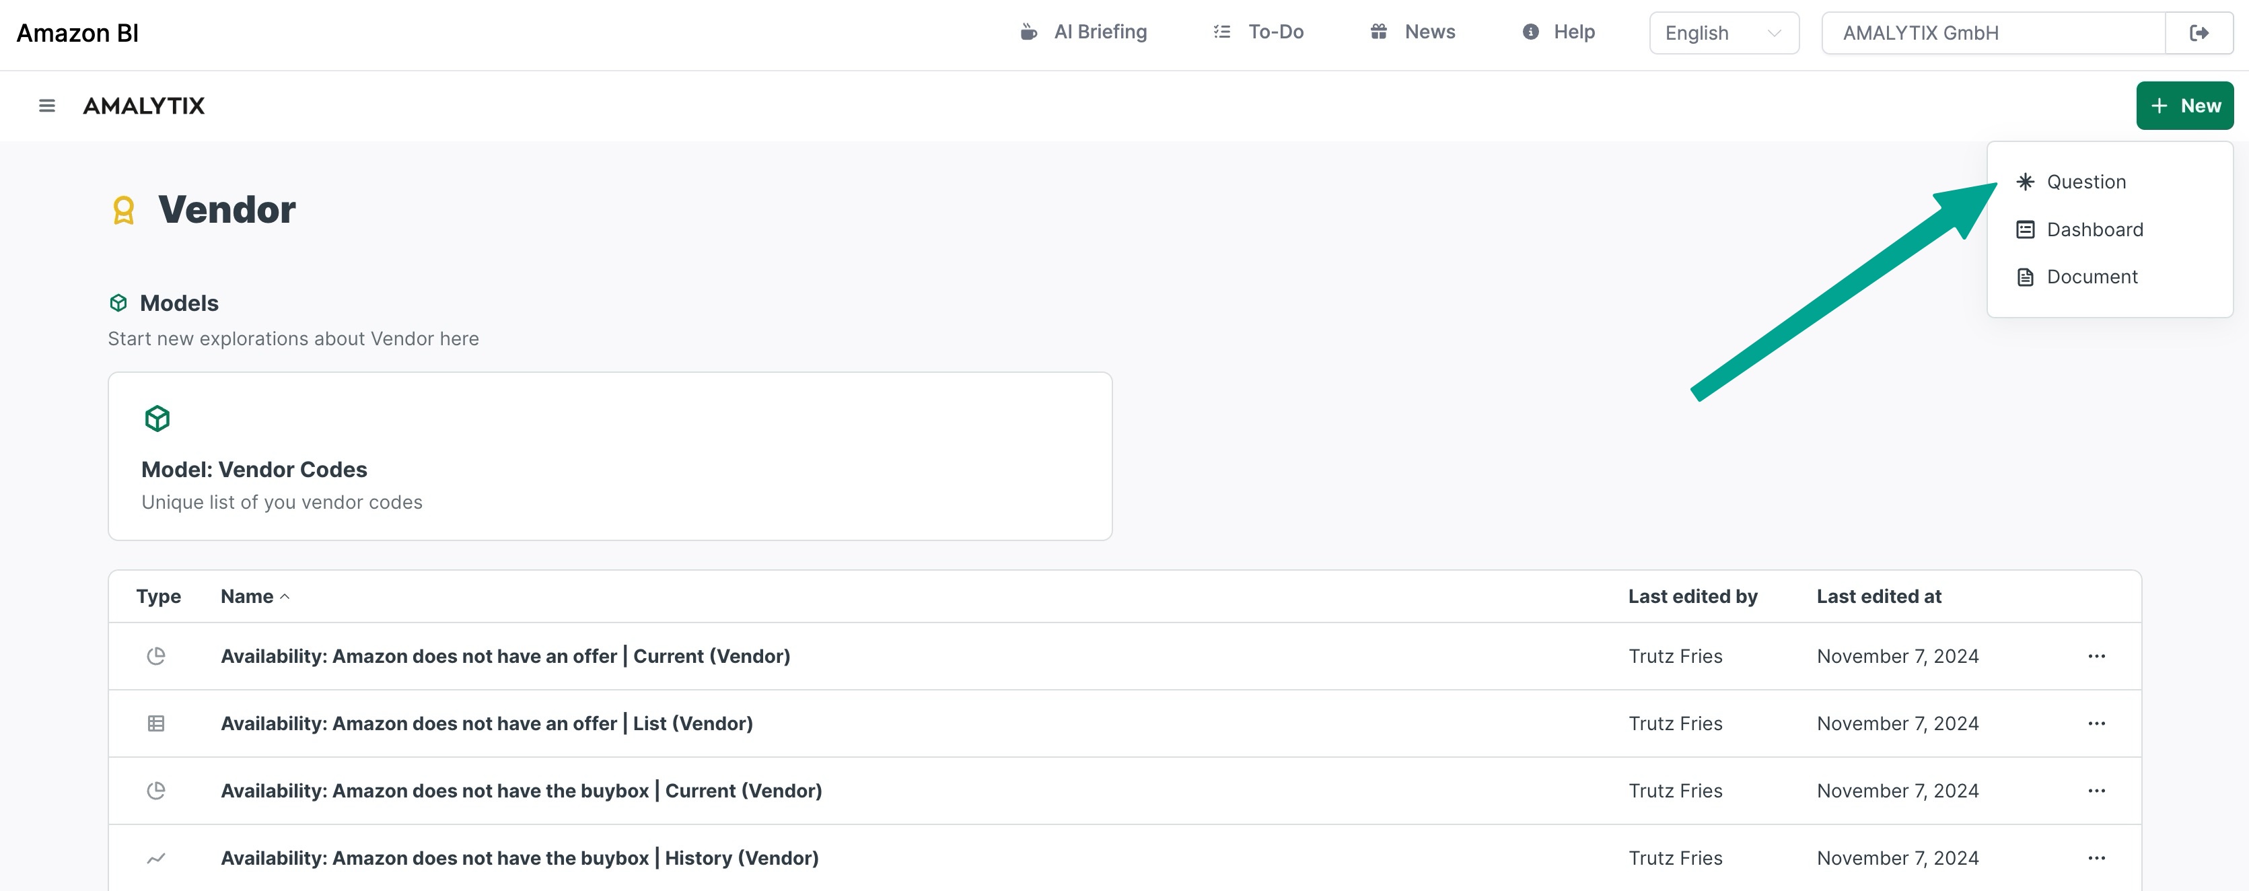The height and width of the screenshot is (891, 2249).
Task: Select Dashboard from the New menu
Action: click(x=2109, y=229)
